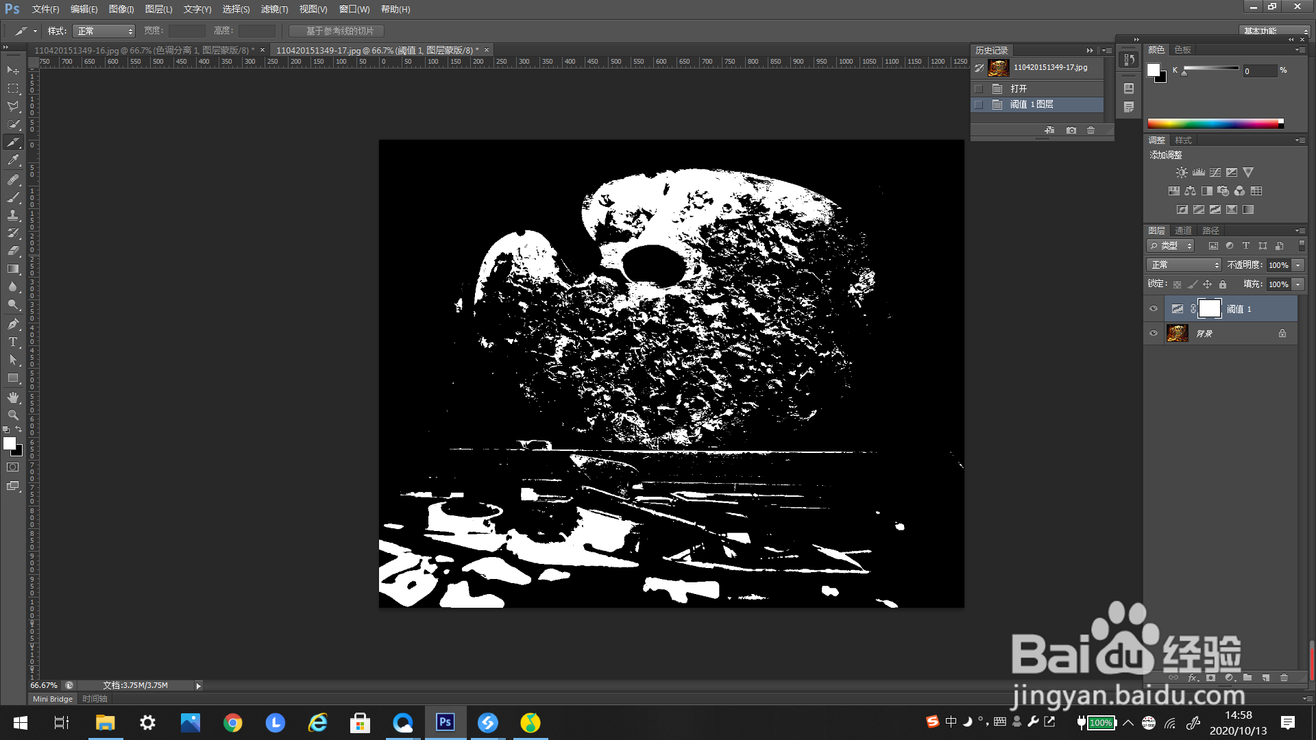
Task: Select the Rectangular Marquee tool
Action: coord(13,88)
